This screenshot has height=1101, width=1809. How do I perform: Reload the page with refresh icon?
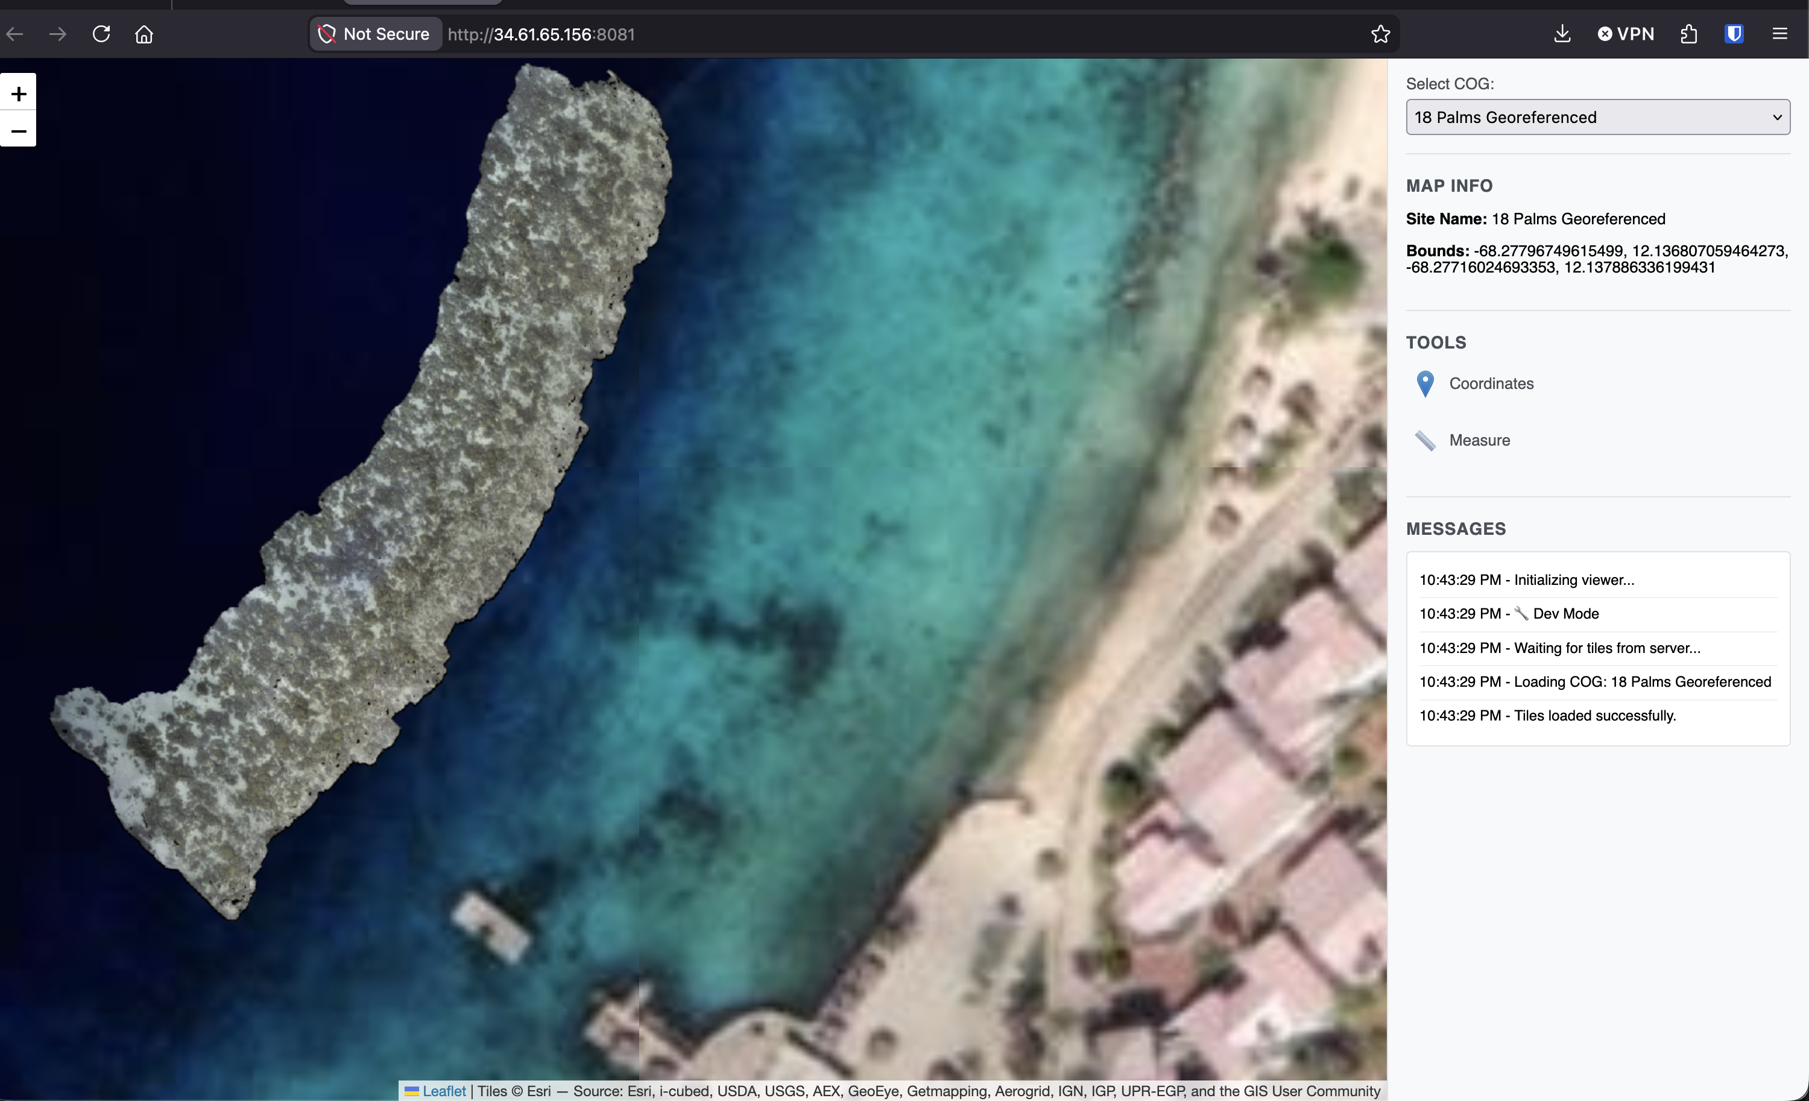click(101, 34)
